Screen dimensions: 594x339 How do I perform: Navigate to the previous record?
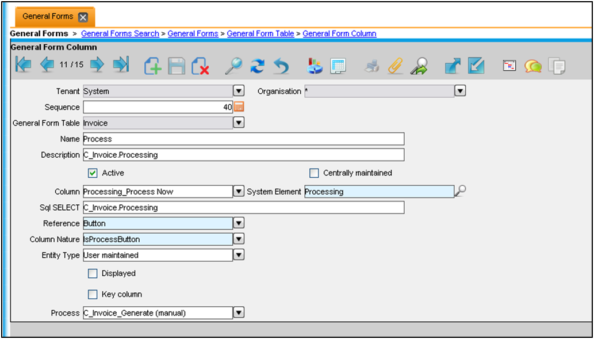pyautogui.click(x=47, y=65)
